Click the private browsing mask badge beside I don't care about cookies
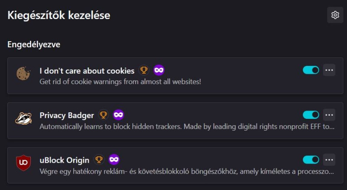Viewport: 347px width, 190px height. click(x=159, y=70)
